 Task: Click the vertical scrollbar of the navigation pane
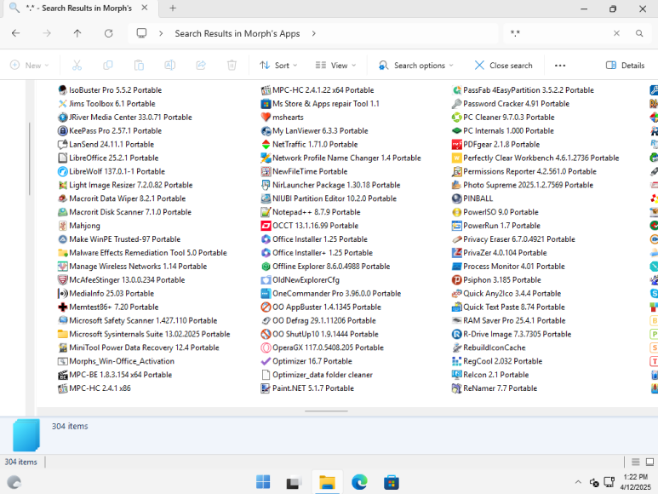point(30,158)
